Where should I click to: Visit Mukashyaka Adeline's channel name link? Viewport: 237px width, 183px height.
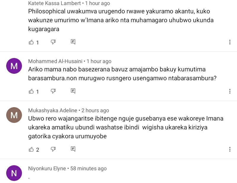[53, 110]
